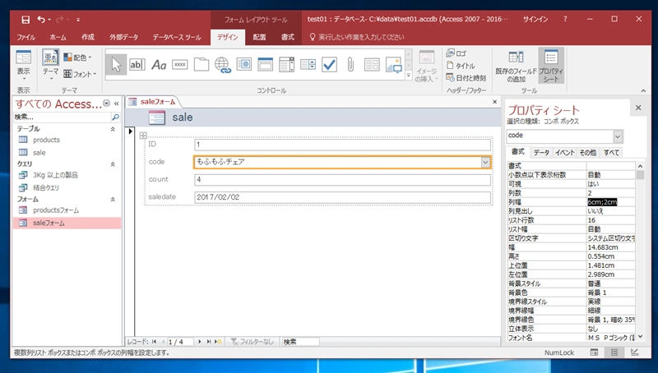Collapse the フォーム group

click(x=113, y=200)
